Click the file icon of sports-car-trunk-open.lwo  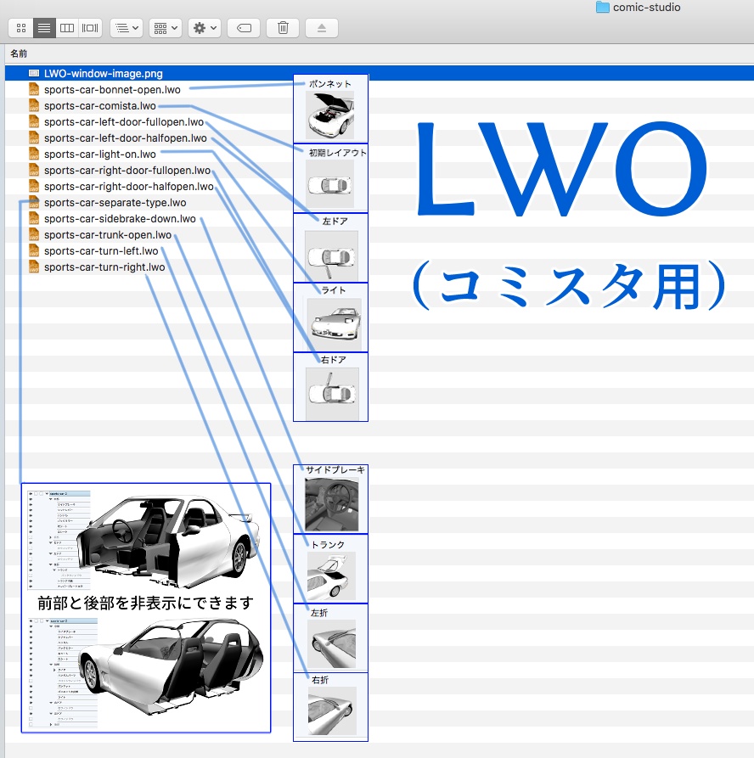pos(34,234)
